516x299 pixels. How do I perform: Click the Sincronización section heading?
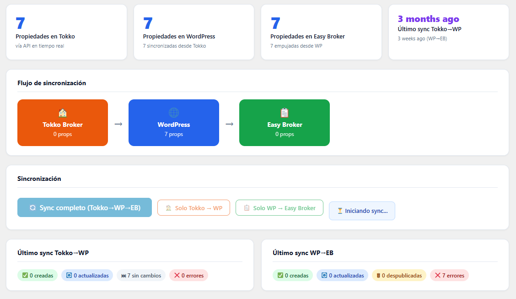pyautogui.click(x=39, y=179)
